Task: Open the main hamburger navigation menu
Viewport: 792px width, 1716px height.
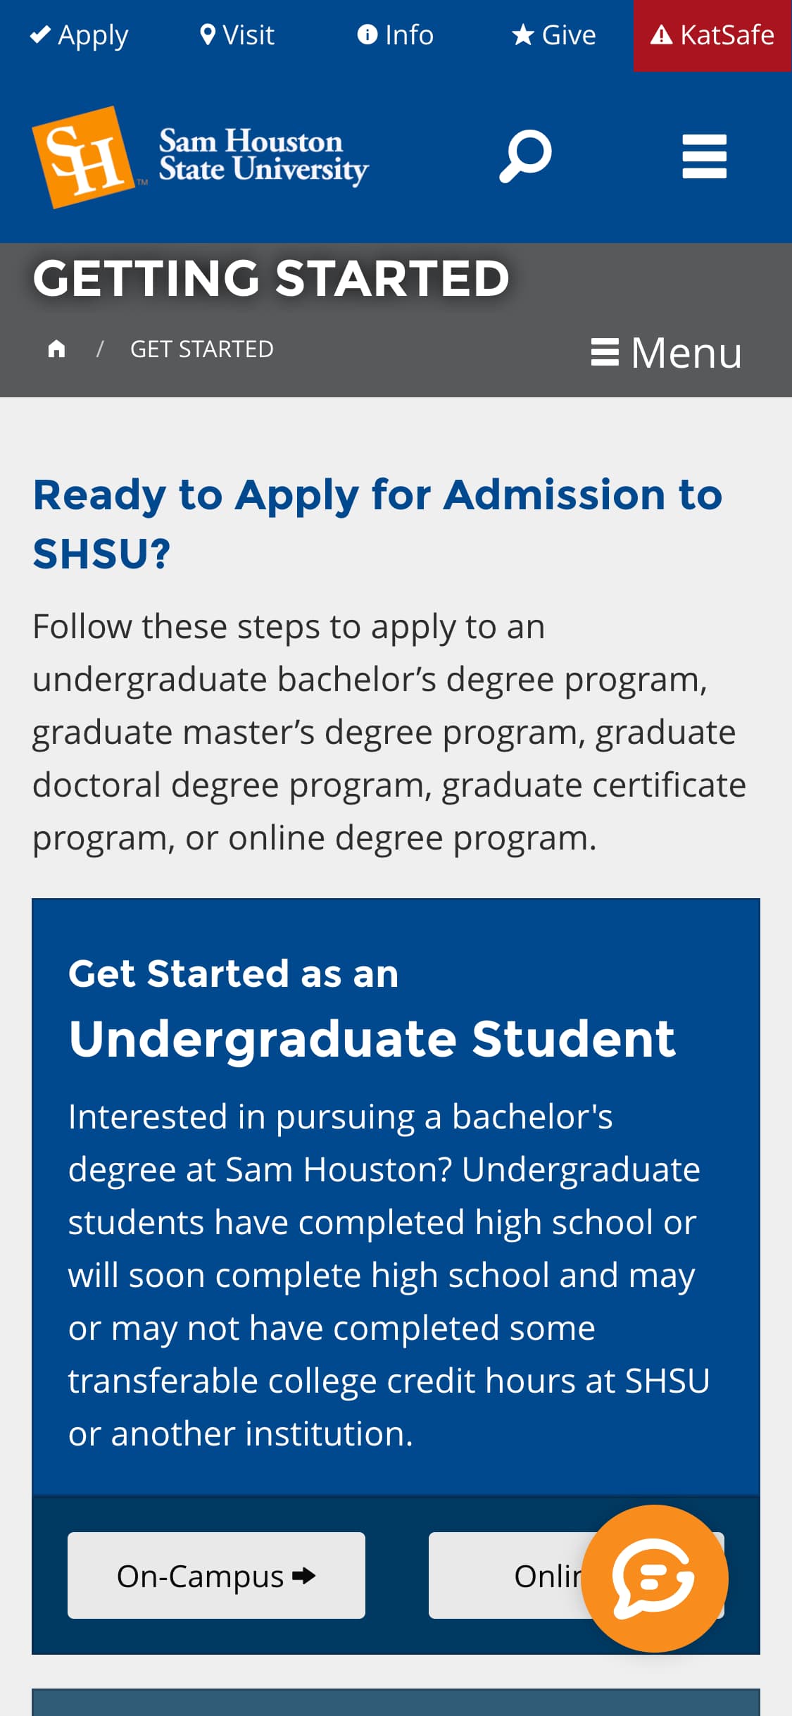Action: click(x=704, y=156)
